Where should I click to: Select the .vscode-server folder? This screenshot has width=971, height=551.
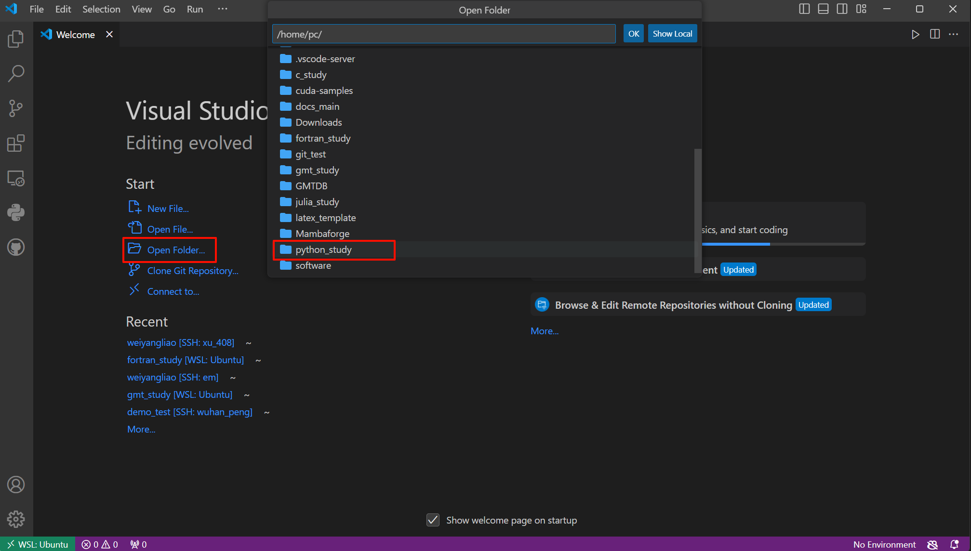pos(484,59)
